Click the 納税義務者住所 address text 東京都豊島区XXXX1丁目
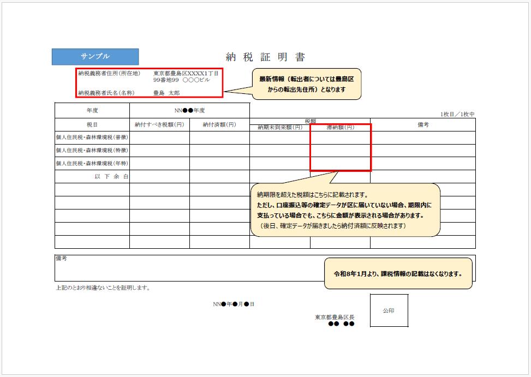 coord(186,73)
